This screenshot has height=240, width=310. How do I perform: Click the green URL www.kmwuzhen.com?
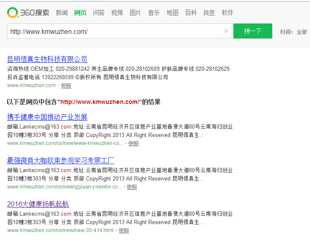click(31, 85)
